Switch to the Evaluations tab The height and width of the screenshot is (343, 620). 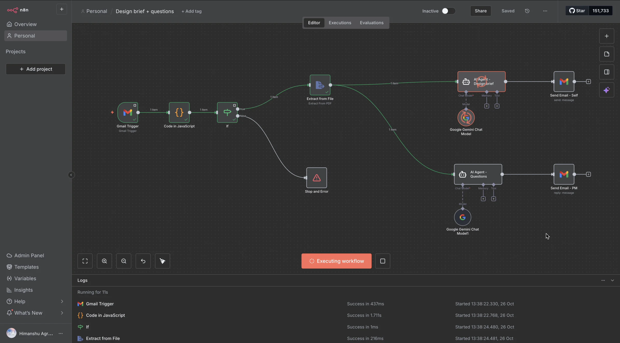(x=371, y=23)
